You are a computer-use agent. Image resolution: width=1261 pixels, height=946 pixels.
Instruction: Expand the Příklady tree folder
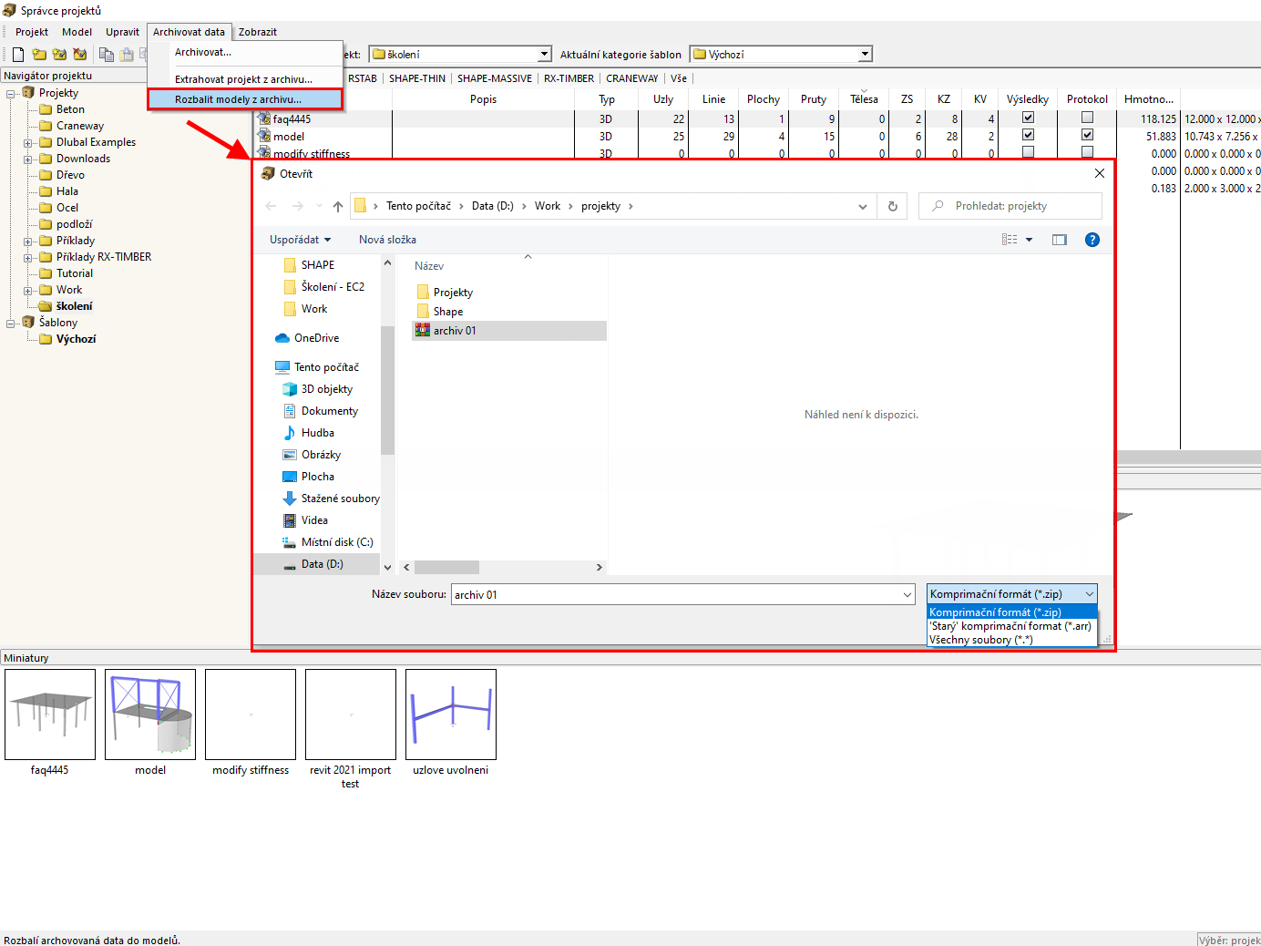click(x=27, y=242)
